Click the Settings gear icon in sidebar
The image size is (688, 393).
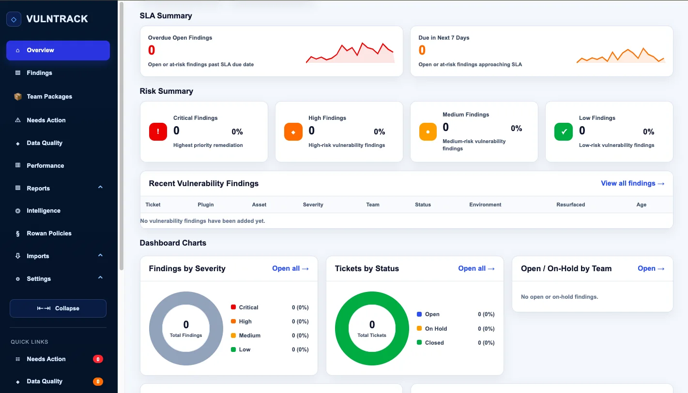click(x=18, y=279)
